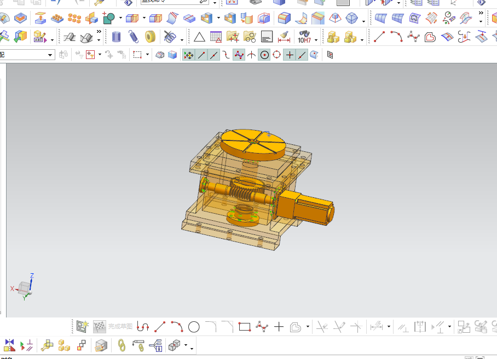Open dropdown next to locked cubes icons
497x359 pixels.
pyautogui.click(x=362, y=40)
